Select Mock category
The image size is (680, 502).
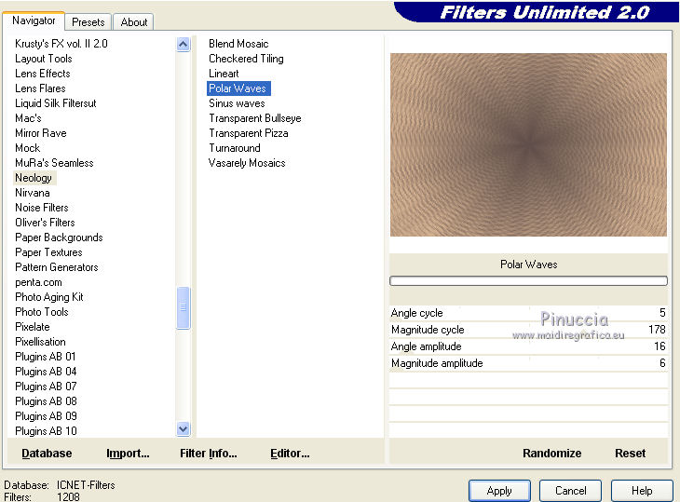[x=27, y=148]
